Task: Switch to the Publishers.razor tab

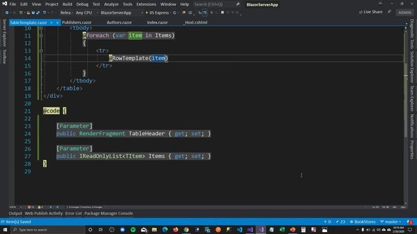Action: [77, 23]
